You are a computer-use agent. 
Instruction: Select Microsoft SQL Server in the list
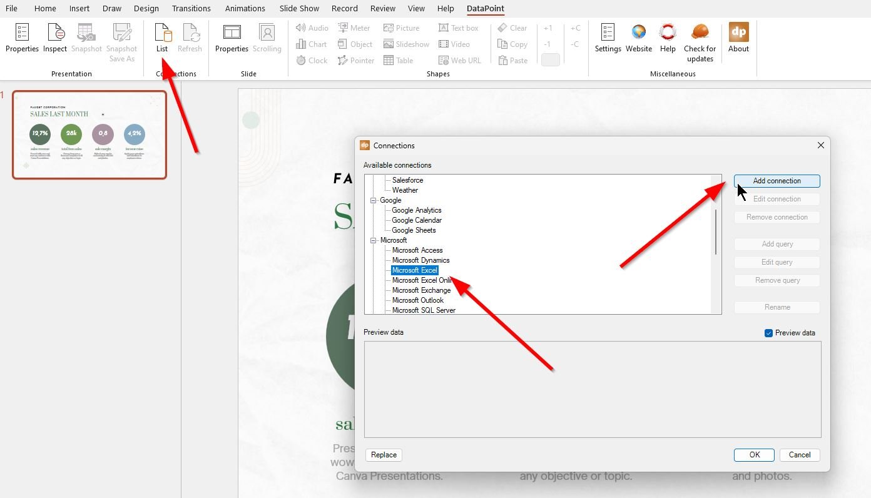[x=424, y=310]
